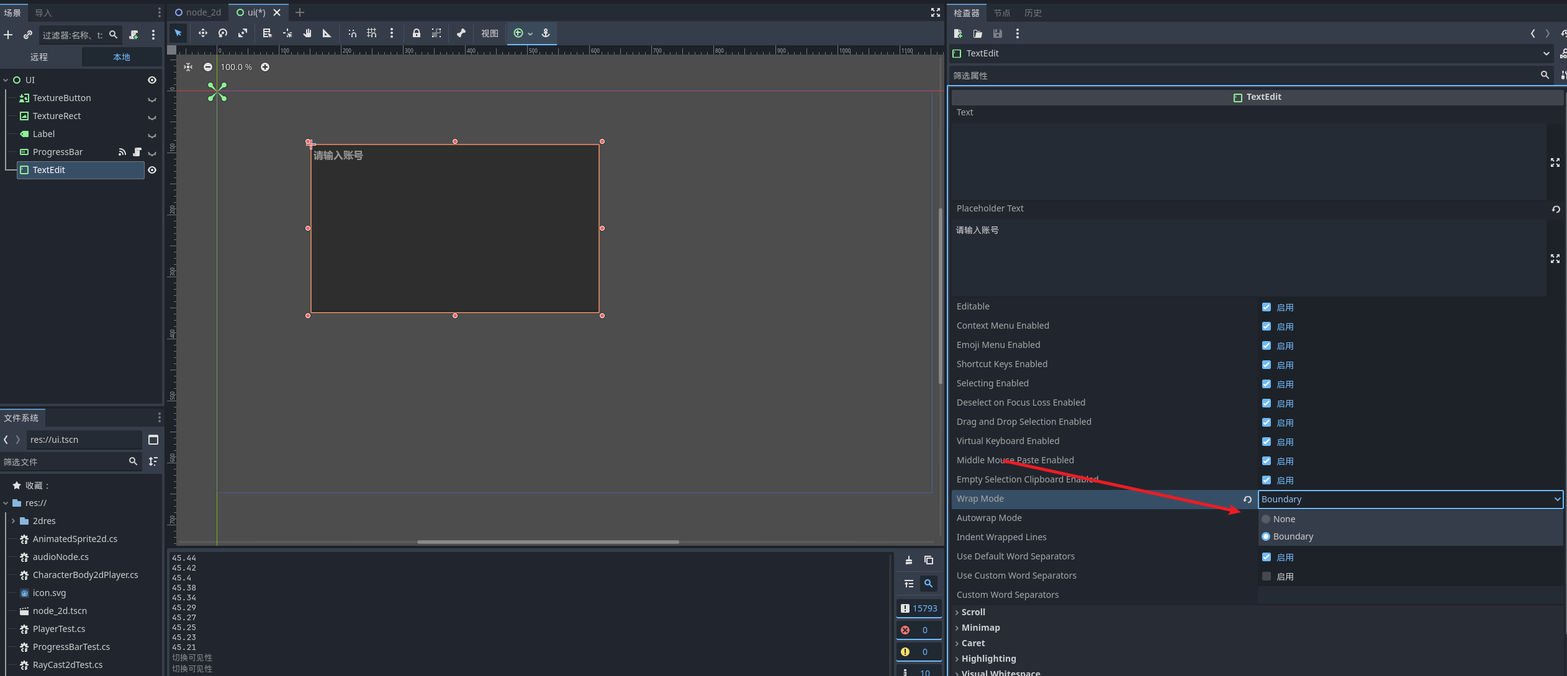
Task: Reset the Wrap Mode property with revert icon
Action: [x=1247, y=499]
